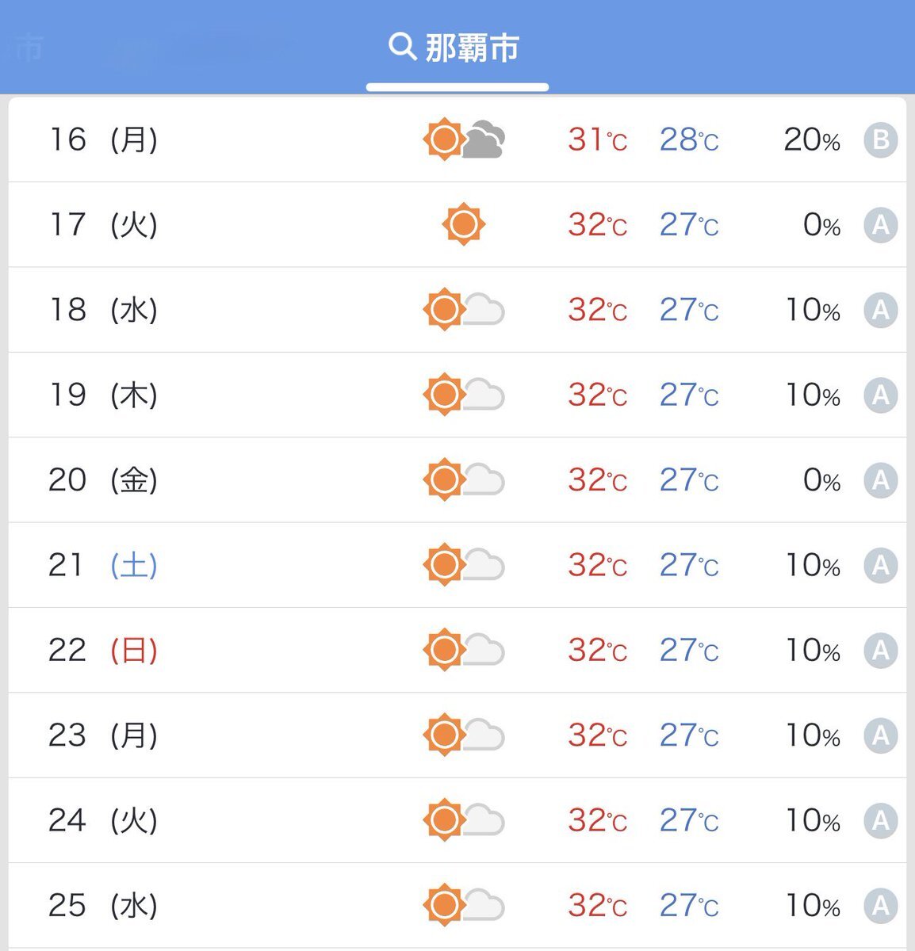Click the sunny weather icon for the 17th
Viewport: 915px width, 951px height.
pos(464,224)
